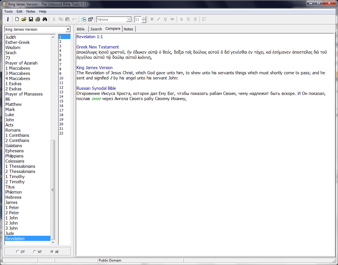The image size is (338, 265).
Task: Click the Copy icon in toolbar
Action: point(61,19)
